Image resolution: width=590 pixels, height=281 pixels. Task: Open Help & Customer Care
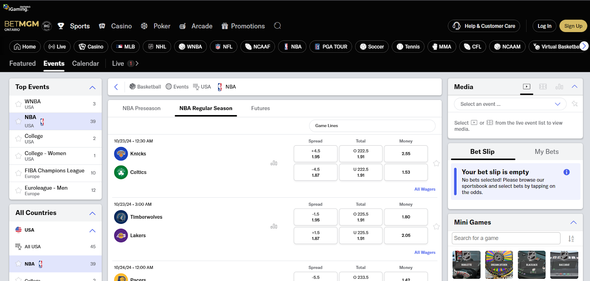(x=484, y=26)
